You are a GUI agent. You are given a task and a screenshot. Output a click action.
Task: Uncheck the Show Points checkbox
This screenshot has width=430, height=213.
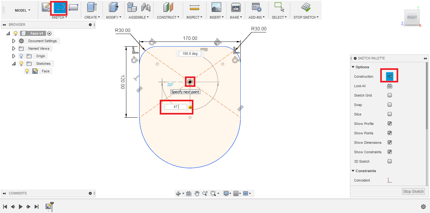pos(390,133)
